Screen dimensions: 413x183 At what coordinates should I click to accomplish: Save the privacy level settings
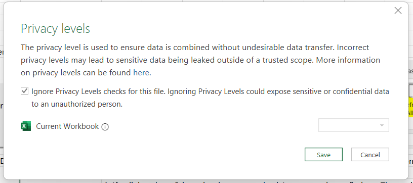[323, 154]
